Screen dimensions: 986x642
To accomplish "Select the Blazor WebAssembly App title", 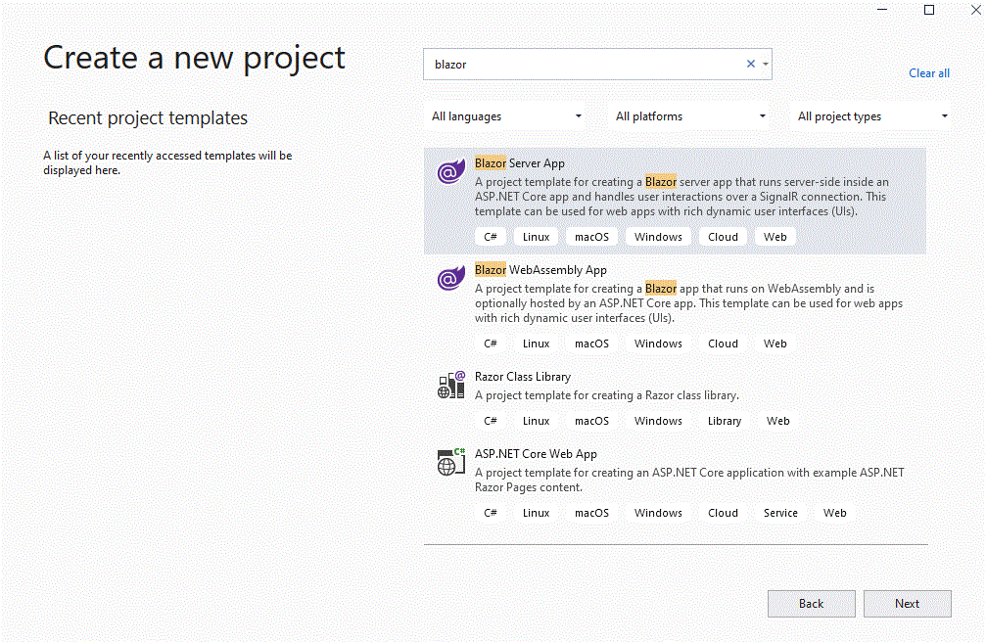I will 540,270.
